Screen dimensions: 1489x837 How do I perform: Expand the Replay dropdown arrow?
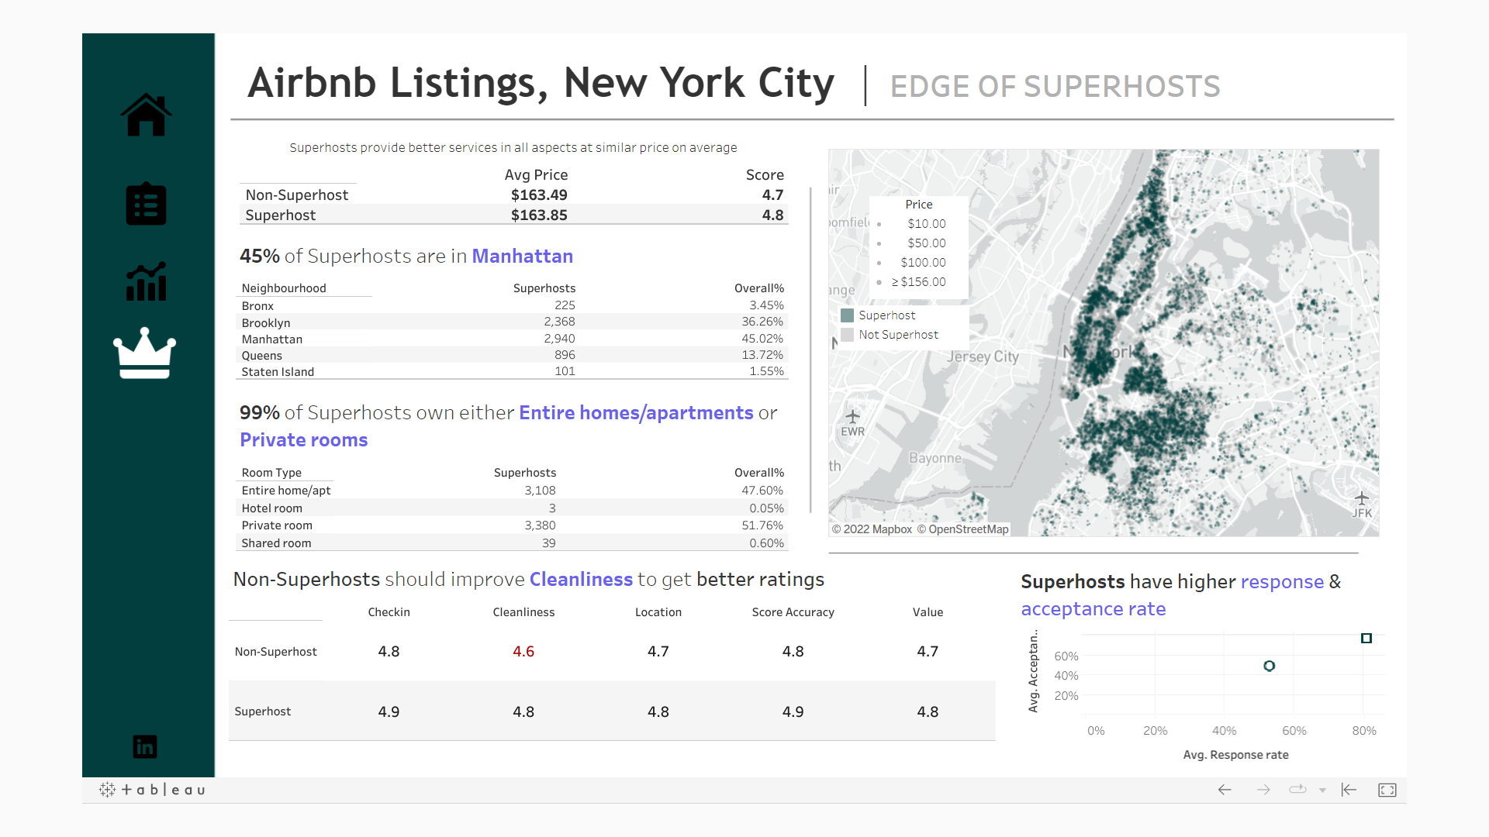[x=1322, y=790]
